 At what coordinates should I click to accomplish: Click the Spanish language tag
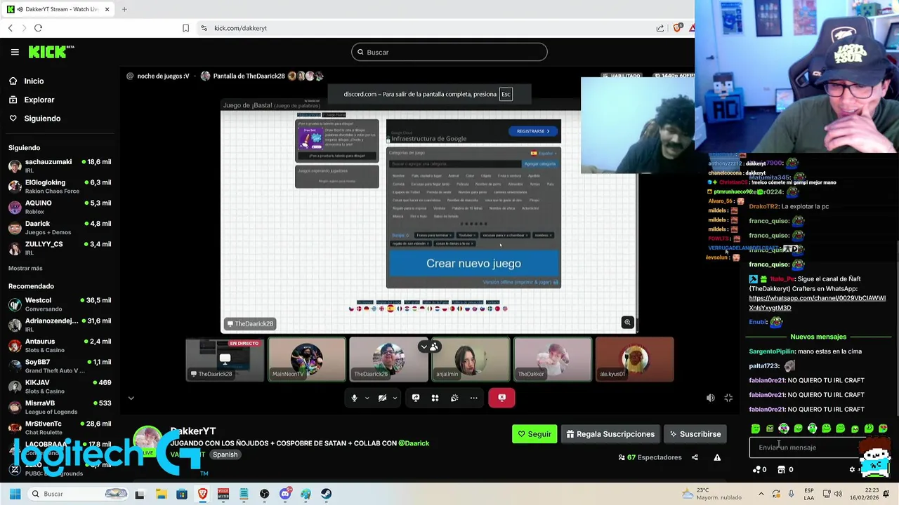pos(225,454)
